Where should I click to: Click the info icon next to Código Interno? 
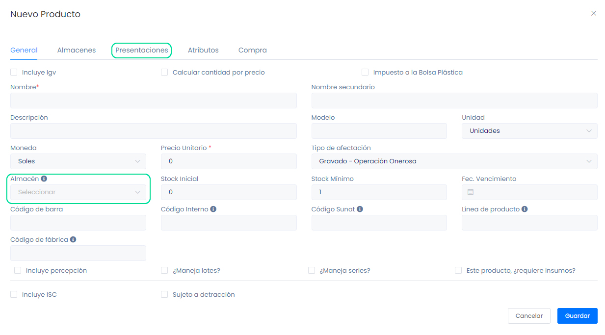pyautogui.click(x=213, y=209)
